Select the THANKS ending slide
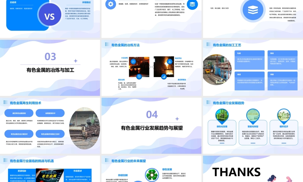 (x=253, y=169)
